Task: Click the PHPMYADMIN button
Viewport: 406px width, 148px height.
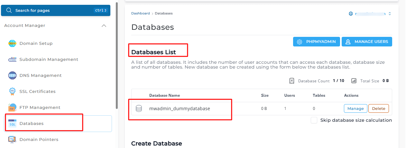Action: pyautogui.click(x=316, y=42)
